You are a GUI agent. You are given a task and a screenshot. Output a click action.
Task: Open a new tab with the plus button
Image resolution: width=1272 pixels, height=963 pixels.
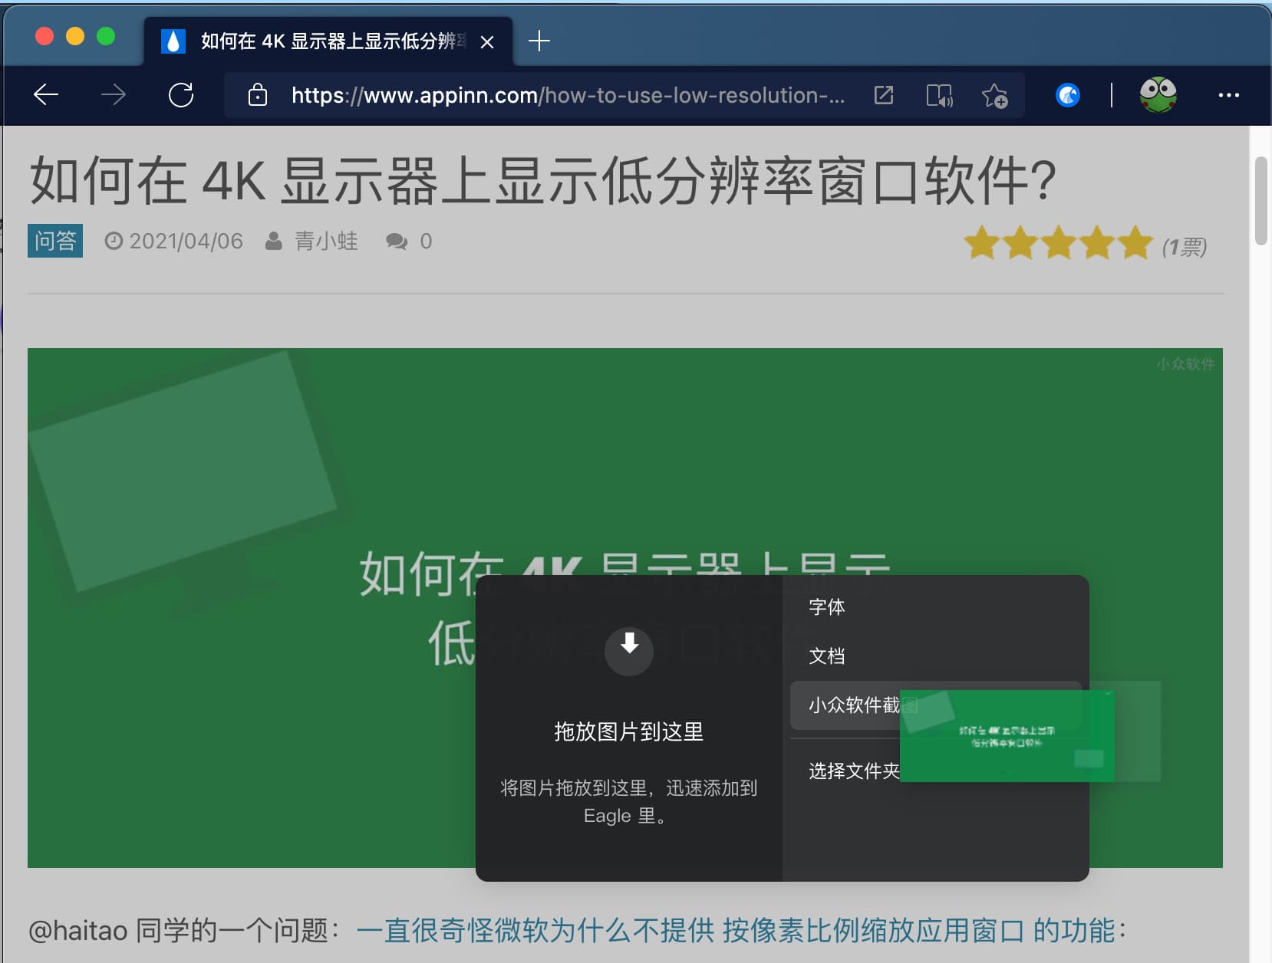point(539,42)
